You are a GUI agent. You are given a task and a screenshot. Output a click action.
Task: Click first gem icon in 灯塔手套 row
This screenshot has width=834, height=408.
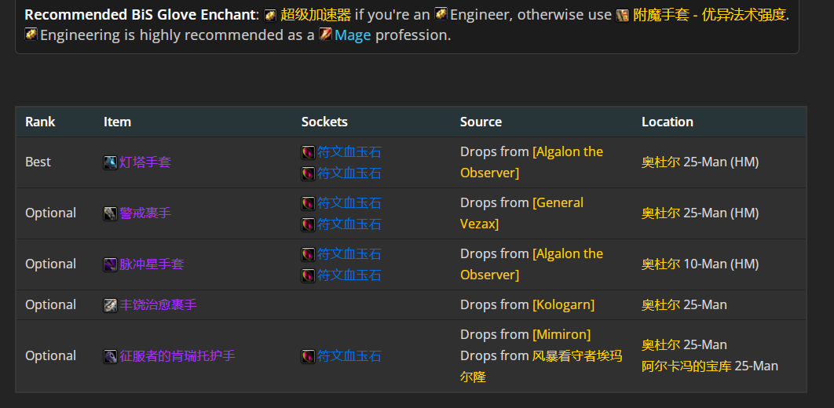pos(309,152)
